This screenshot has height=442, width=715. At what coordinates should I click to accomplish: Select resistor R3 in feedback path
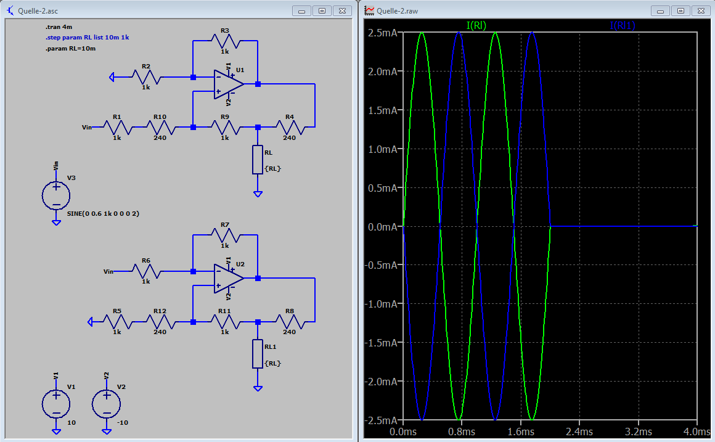click(225, 41)
